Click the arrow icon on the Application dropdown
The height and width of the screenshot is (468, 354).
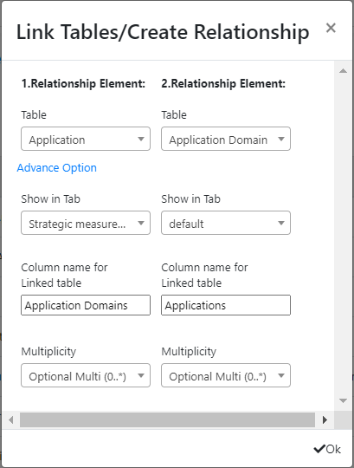point(141,139)
